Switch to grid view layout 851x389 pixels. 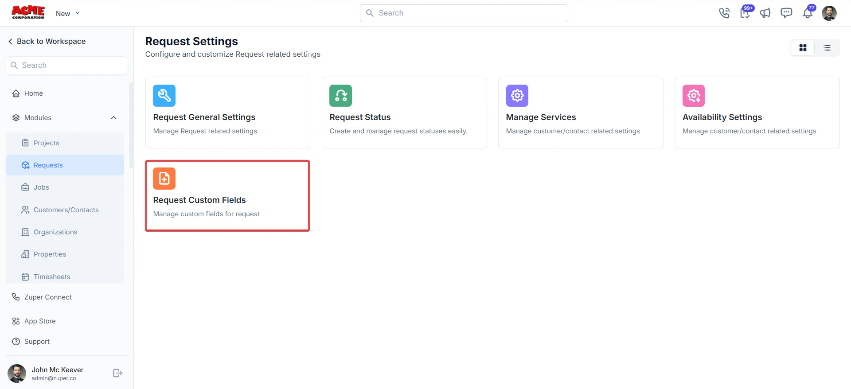tap(803, 48)
